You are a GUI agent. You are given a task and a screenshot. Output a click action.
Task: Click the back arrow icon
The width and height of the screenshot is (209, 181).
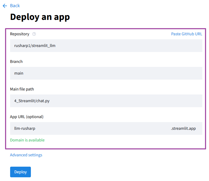coord(5,6)
